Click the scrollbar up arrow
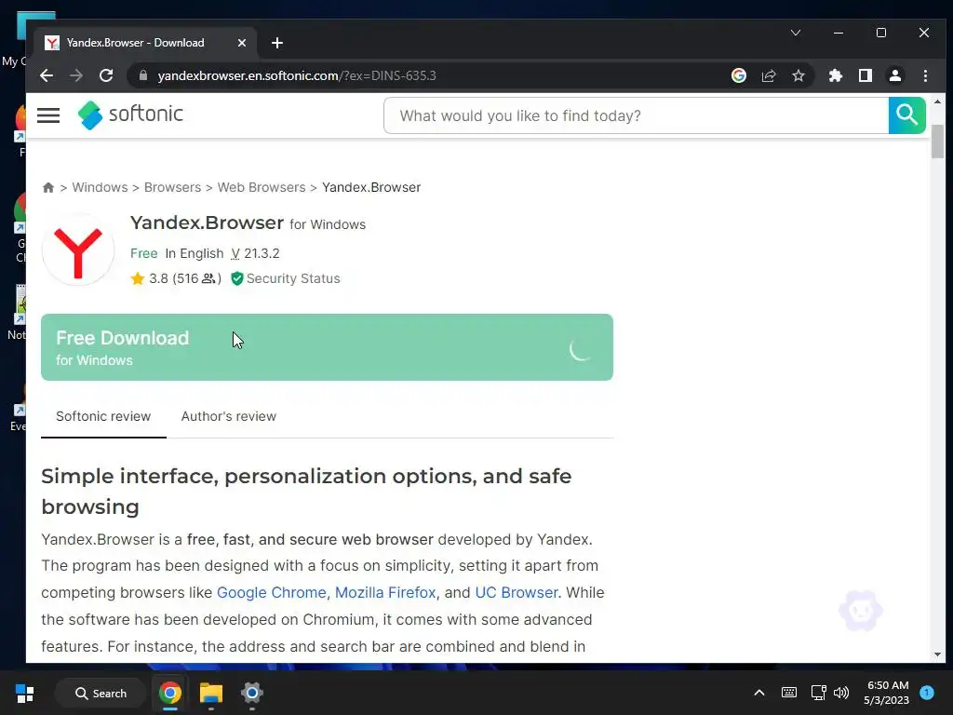The width and height of the screenshot is (953, 715). (937, 101)
